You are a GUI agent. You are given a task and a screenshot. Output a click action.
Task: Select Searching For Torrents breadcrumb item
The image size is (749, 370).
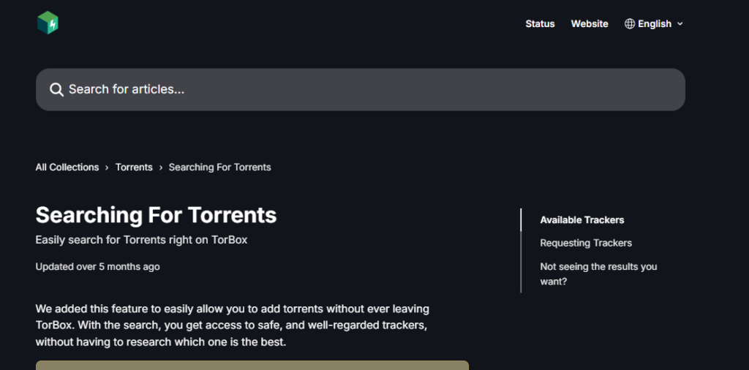219,167
